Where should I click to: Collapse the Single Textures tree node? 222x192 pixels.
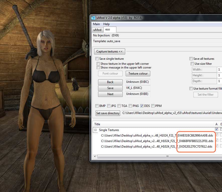pos(96,130)
